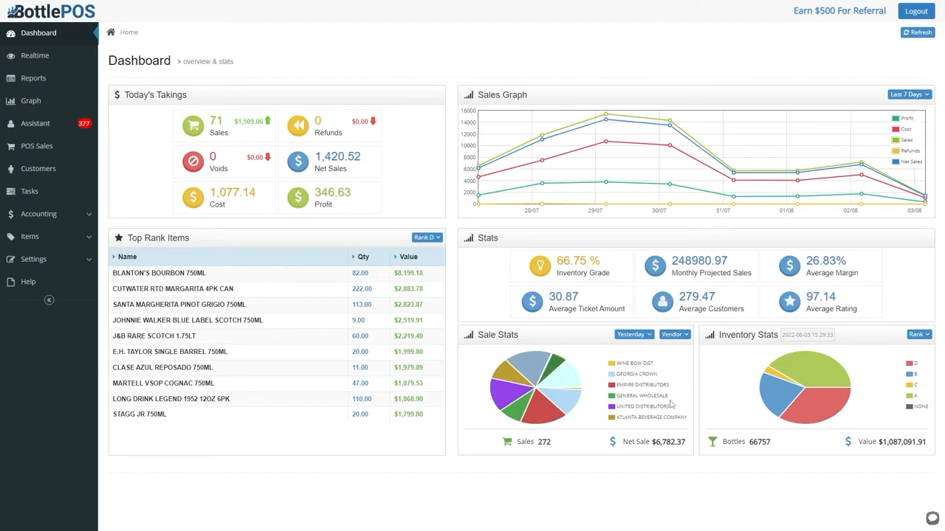945x531 pixels.
Task: Expand the Accounting submenu chevron
Action: [x=89, y=214]
